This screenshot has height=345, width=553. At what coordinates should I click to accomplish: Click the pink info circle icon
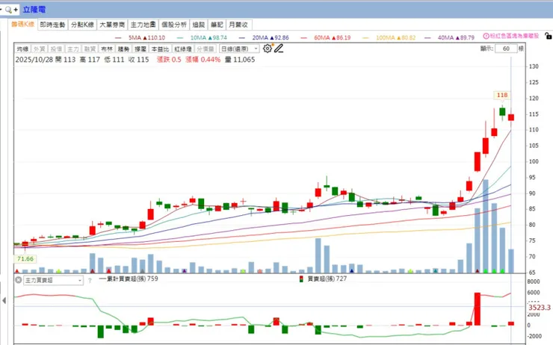(486, 36)
